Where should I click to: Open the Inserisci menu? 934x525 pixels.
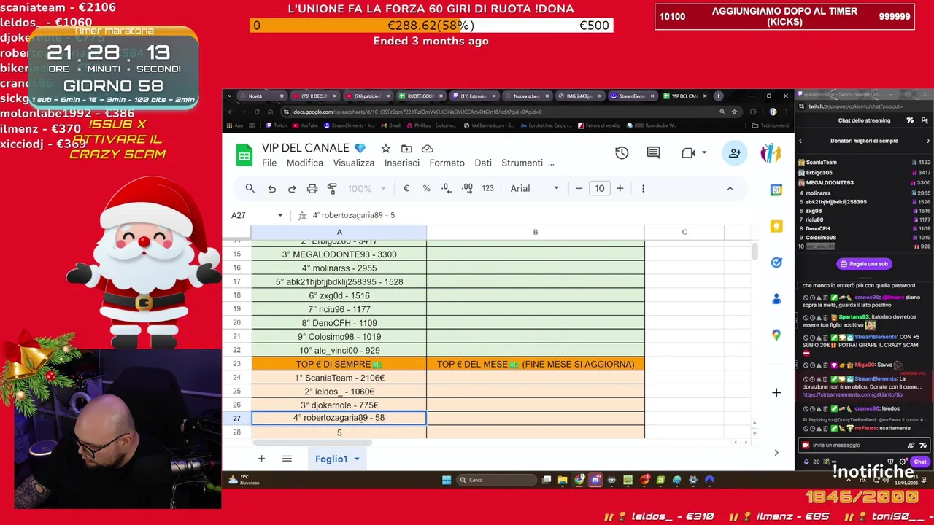(402, 163)
